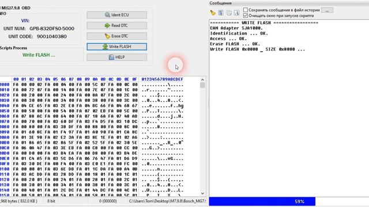Open the HELP button
This screenshot has width=369, height=207.
[x=116, y=57]
